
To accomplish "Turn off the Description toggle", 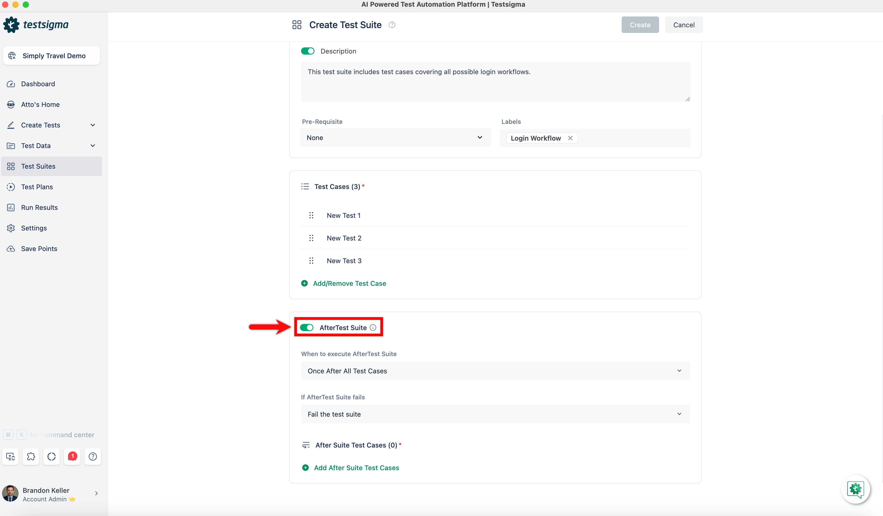I will click(x=308, y=51).
